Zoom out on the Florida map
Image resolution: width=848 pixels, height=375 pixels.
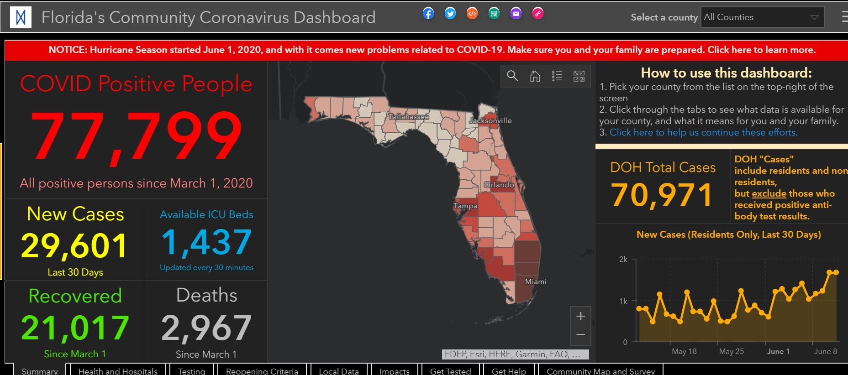tap(580, 335)
